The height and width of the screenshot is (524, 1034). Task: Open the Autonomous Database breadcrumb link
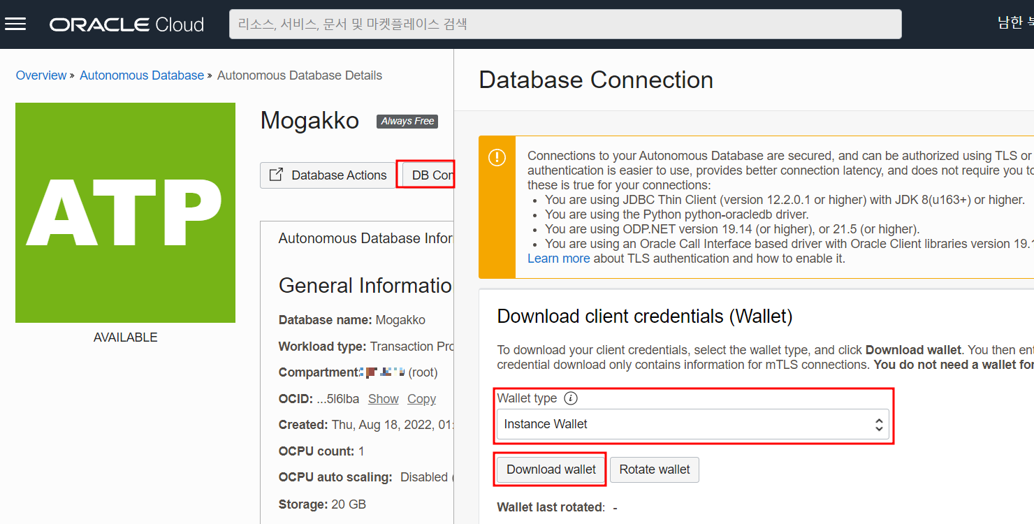[x=142, y=75]
